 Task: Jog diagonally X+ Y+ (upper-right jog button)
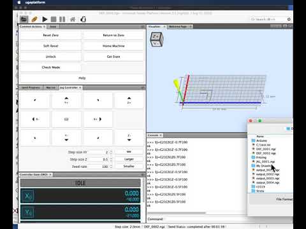pyautogui.click(x=98, y=101)
